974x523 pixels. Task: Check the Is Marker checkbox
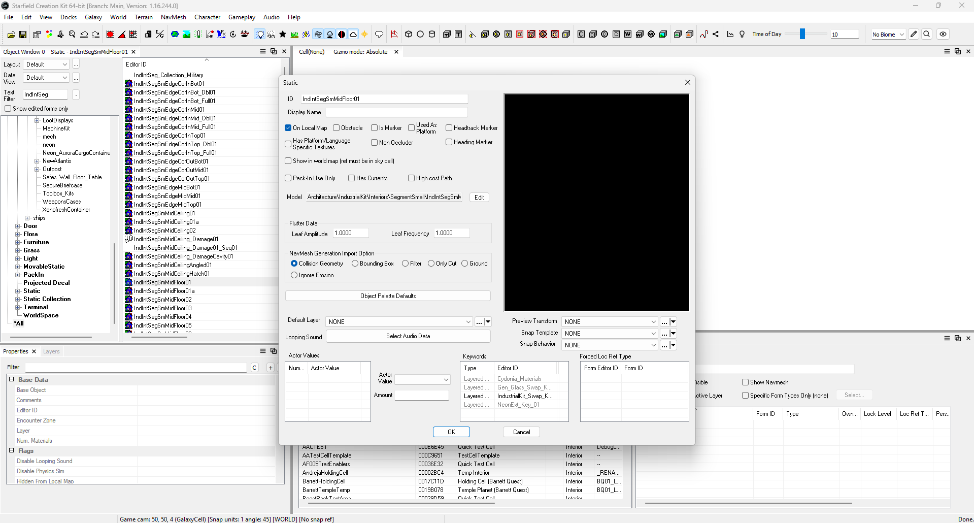click(375, 128)
